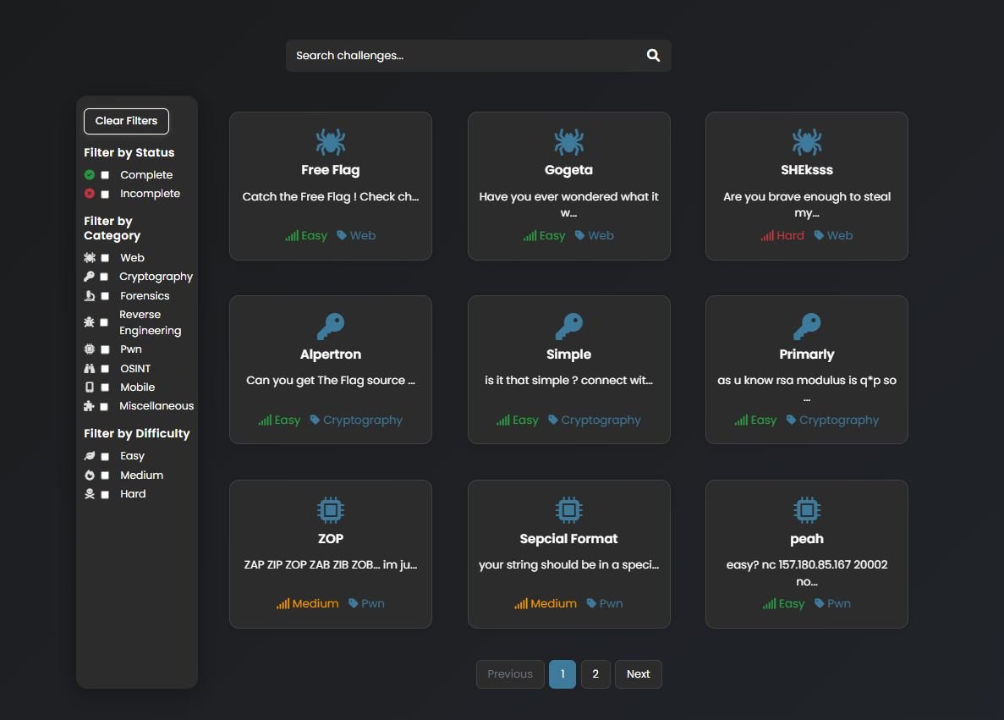Check the OSINT category filter

pos(105,368)
